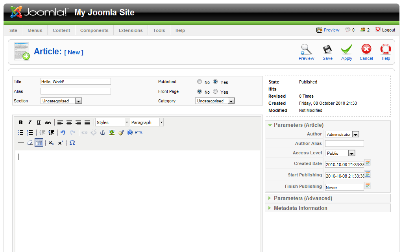Image resolution: width=403 pixels, height=252 pixels.
Task: Toggle bold formatting in the editor
Action: 21,122
